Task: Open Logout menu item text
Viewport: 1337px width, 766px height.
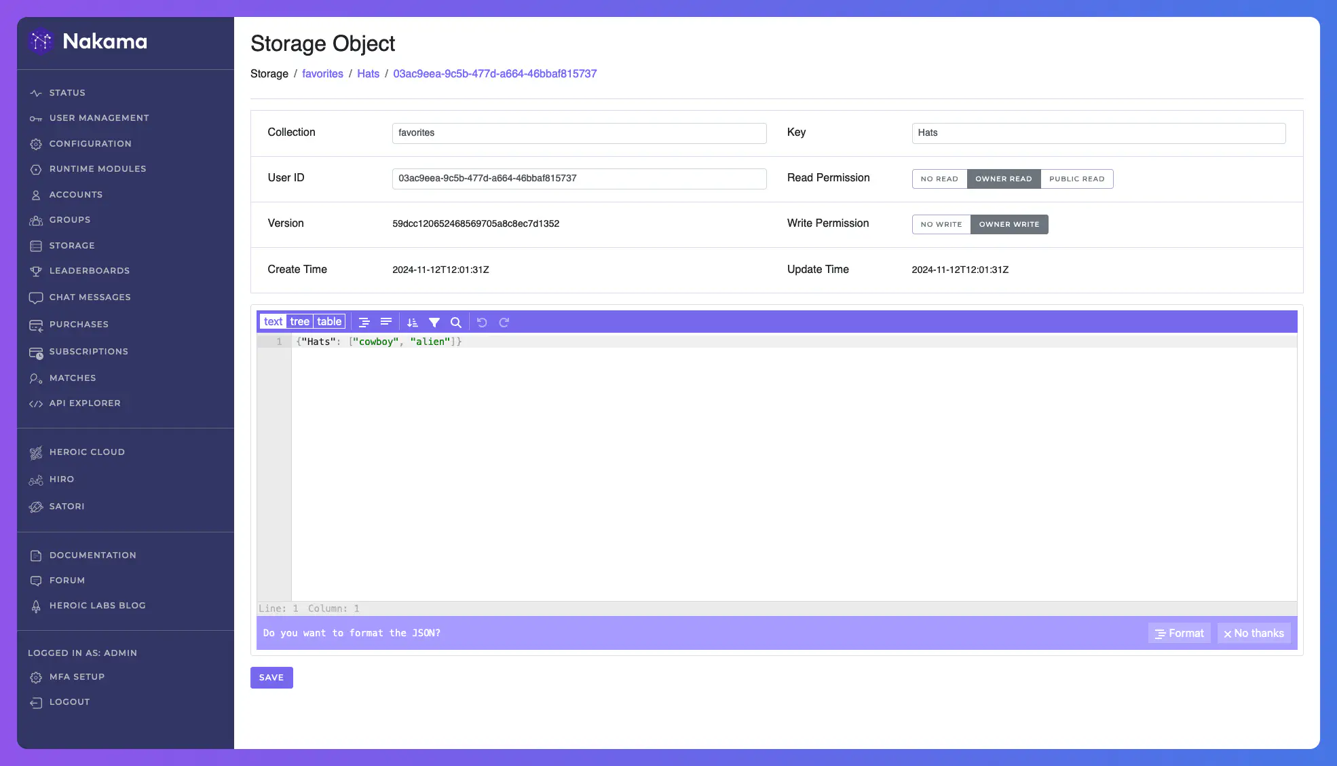Action: coord(69,702)
